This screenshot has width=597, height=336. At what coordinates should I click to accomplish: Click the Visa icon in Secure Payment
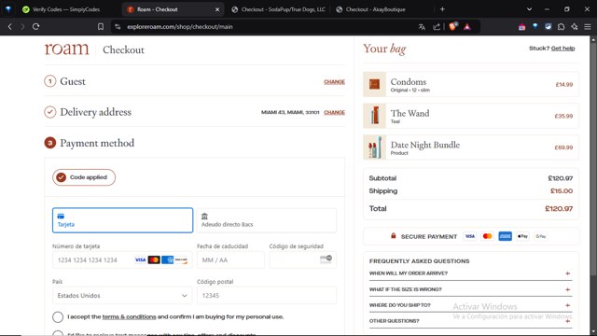(x=469, y=236)
